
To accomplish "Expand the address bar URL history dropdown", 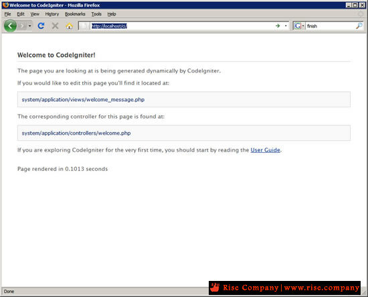I will pyautogui.click(x=286, y=26).
